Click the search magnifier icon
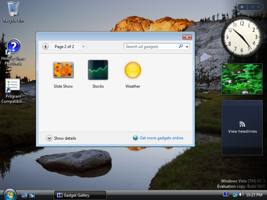 pyautogui.click(x=181, y=46)
